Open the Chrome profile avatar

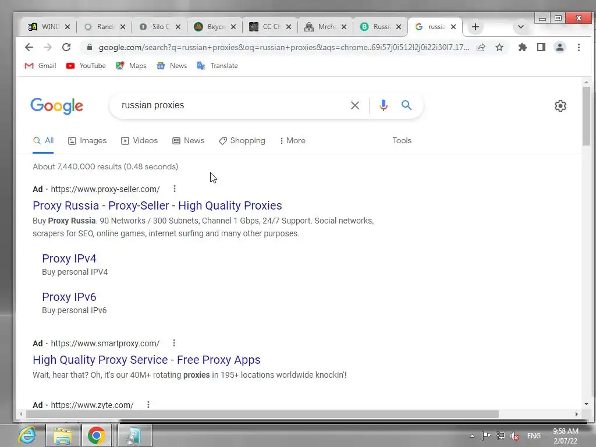[x=560, y=47]
